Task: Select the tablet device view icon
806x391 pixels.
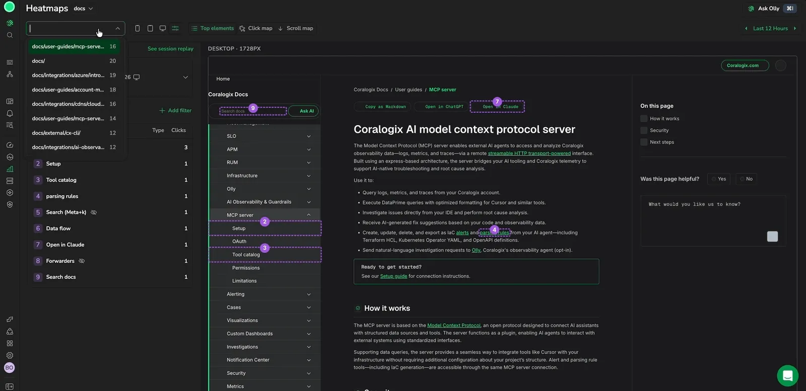Action: (x=150, y=28)
